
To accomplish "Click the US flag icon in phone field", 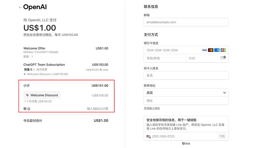I will [148, 136].
